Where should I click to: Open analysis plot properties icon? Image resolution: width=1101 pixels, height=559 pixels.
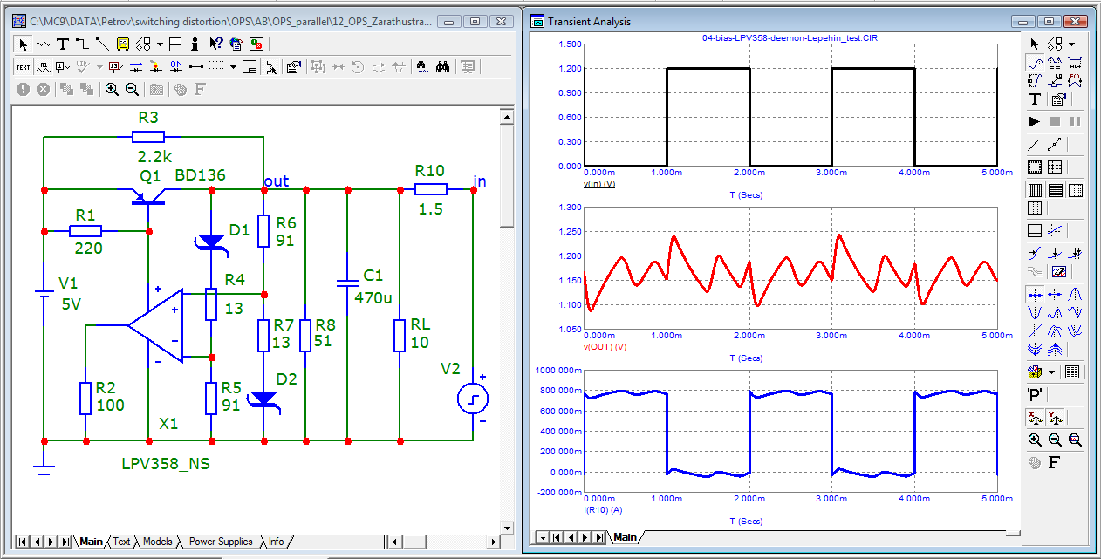click(x=1058, y=99)
